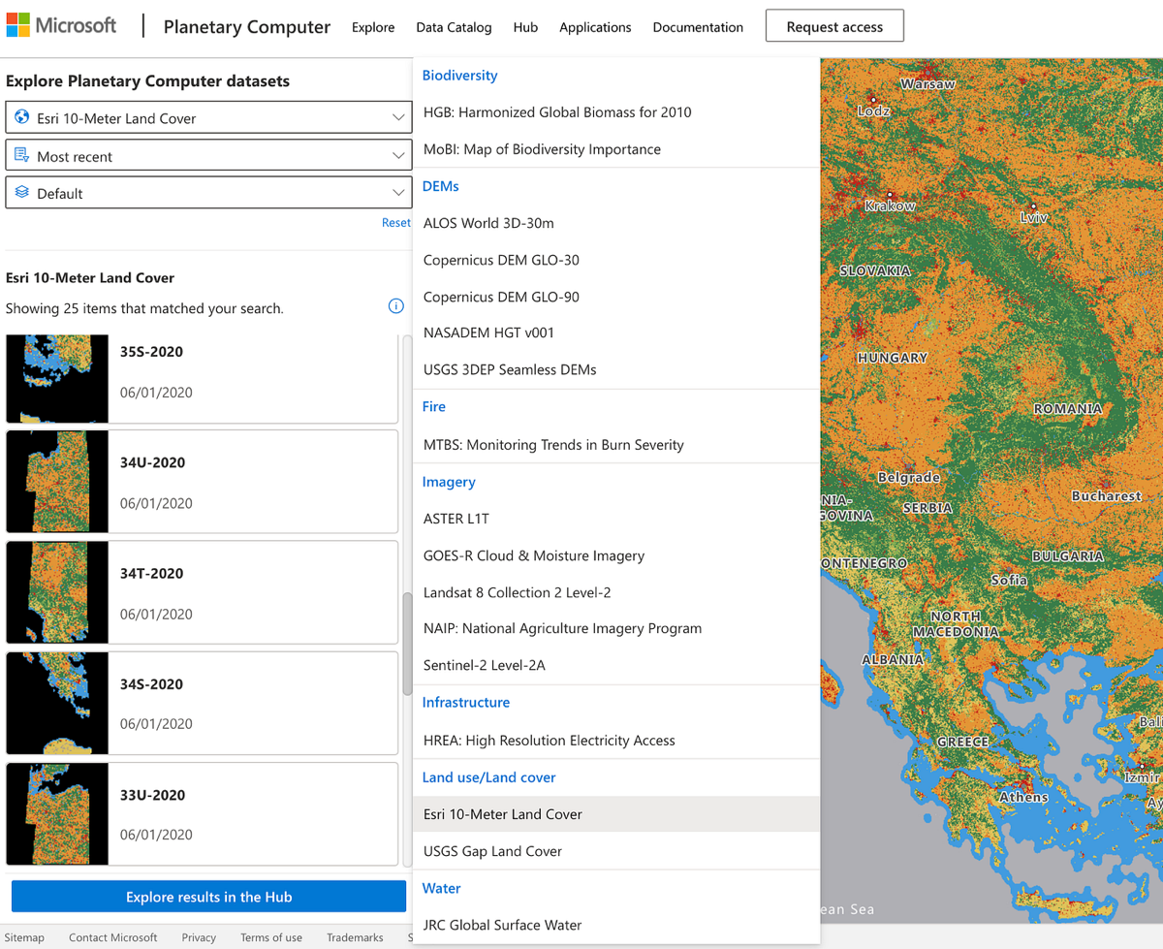Click the results list scrollbar thumb
The height and width of the screenshot is (949, 1163).
point(407,644)
